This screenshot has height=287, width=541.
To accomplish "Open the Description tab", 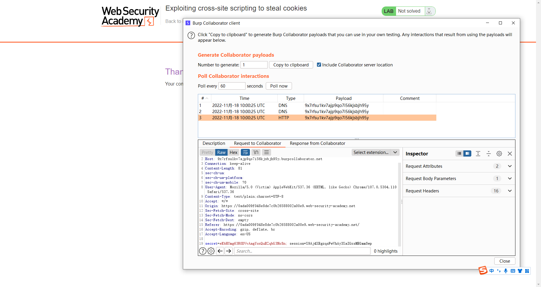I will (x=214, y=143).
